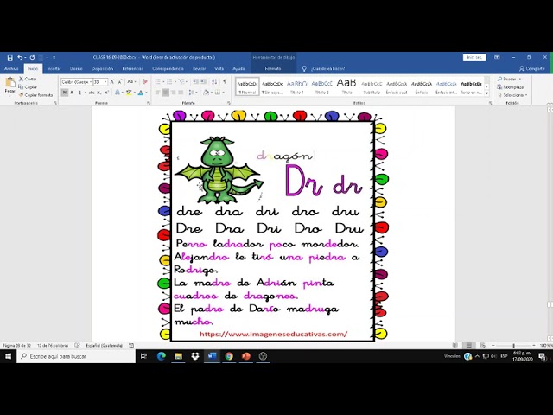Open the ribbon display options icon
Screen dimensions: 553x415
497,57
